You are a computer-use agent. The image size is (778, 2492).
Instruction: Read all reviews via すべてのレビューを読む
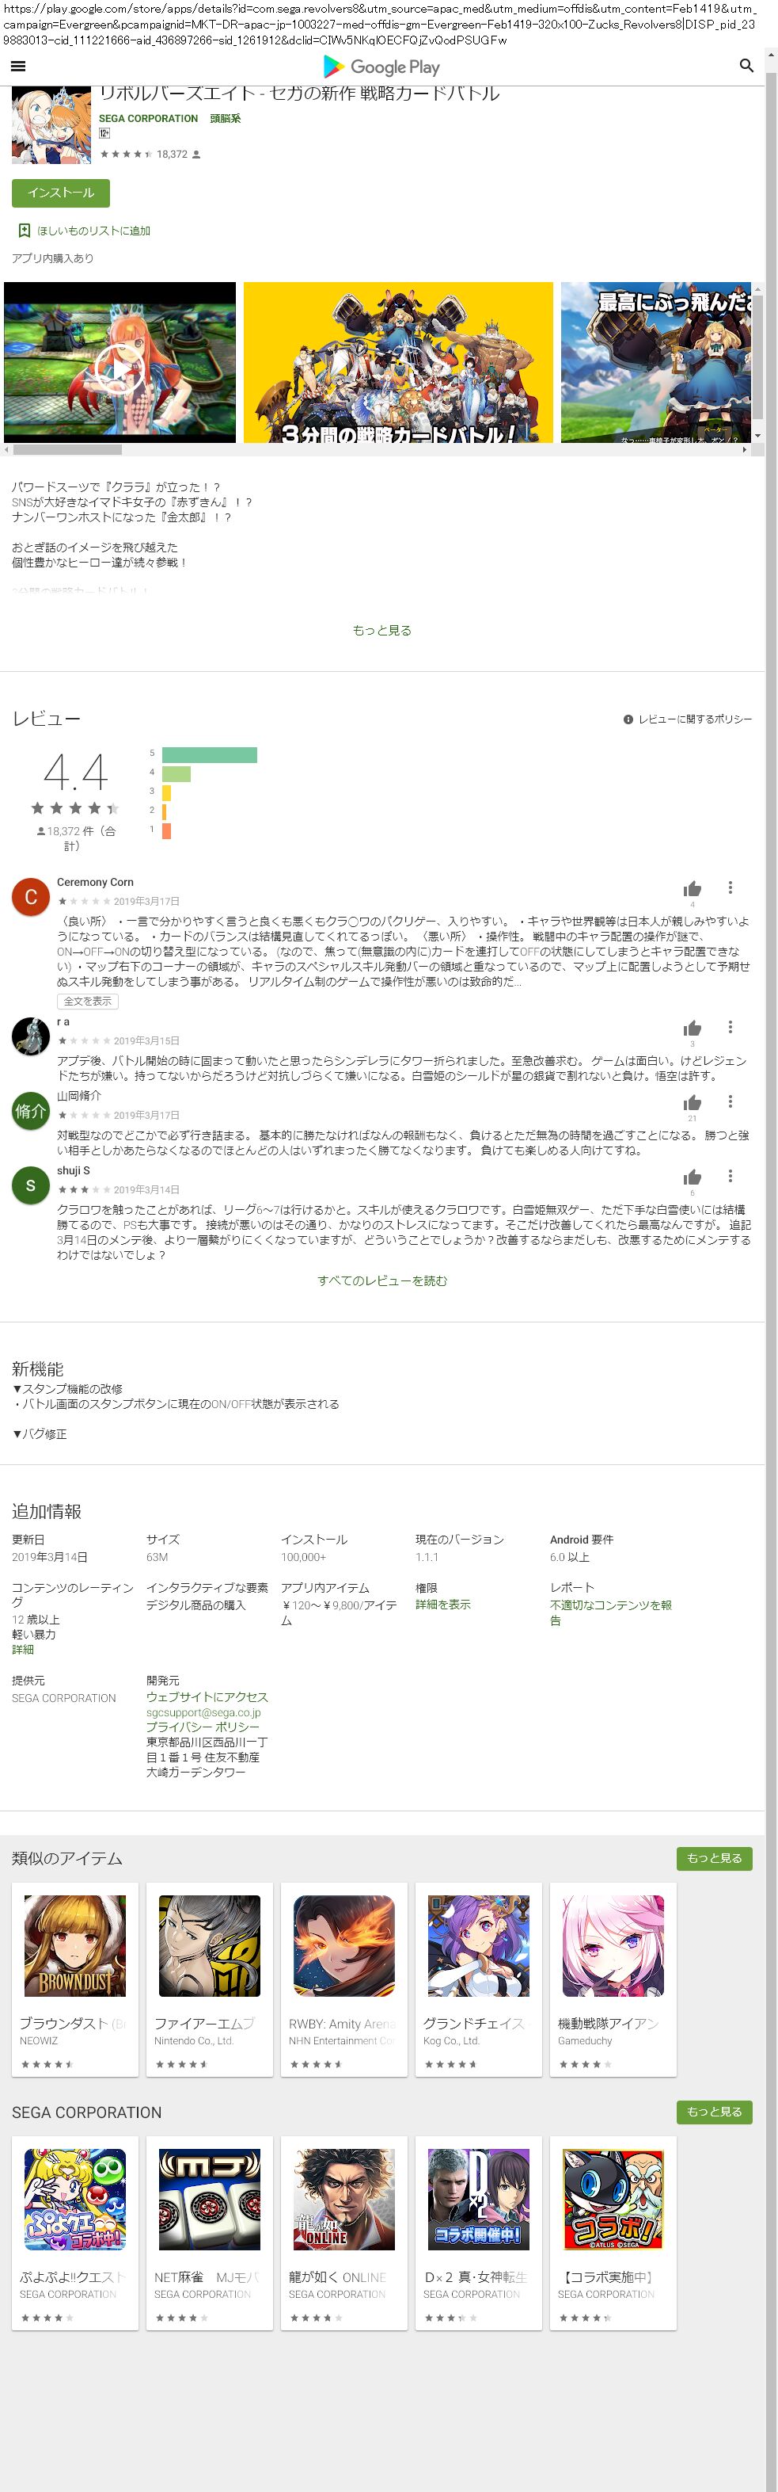(x=381, y=1280)
